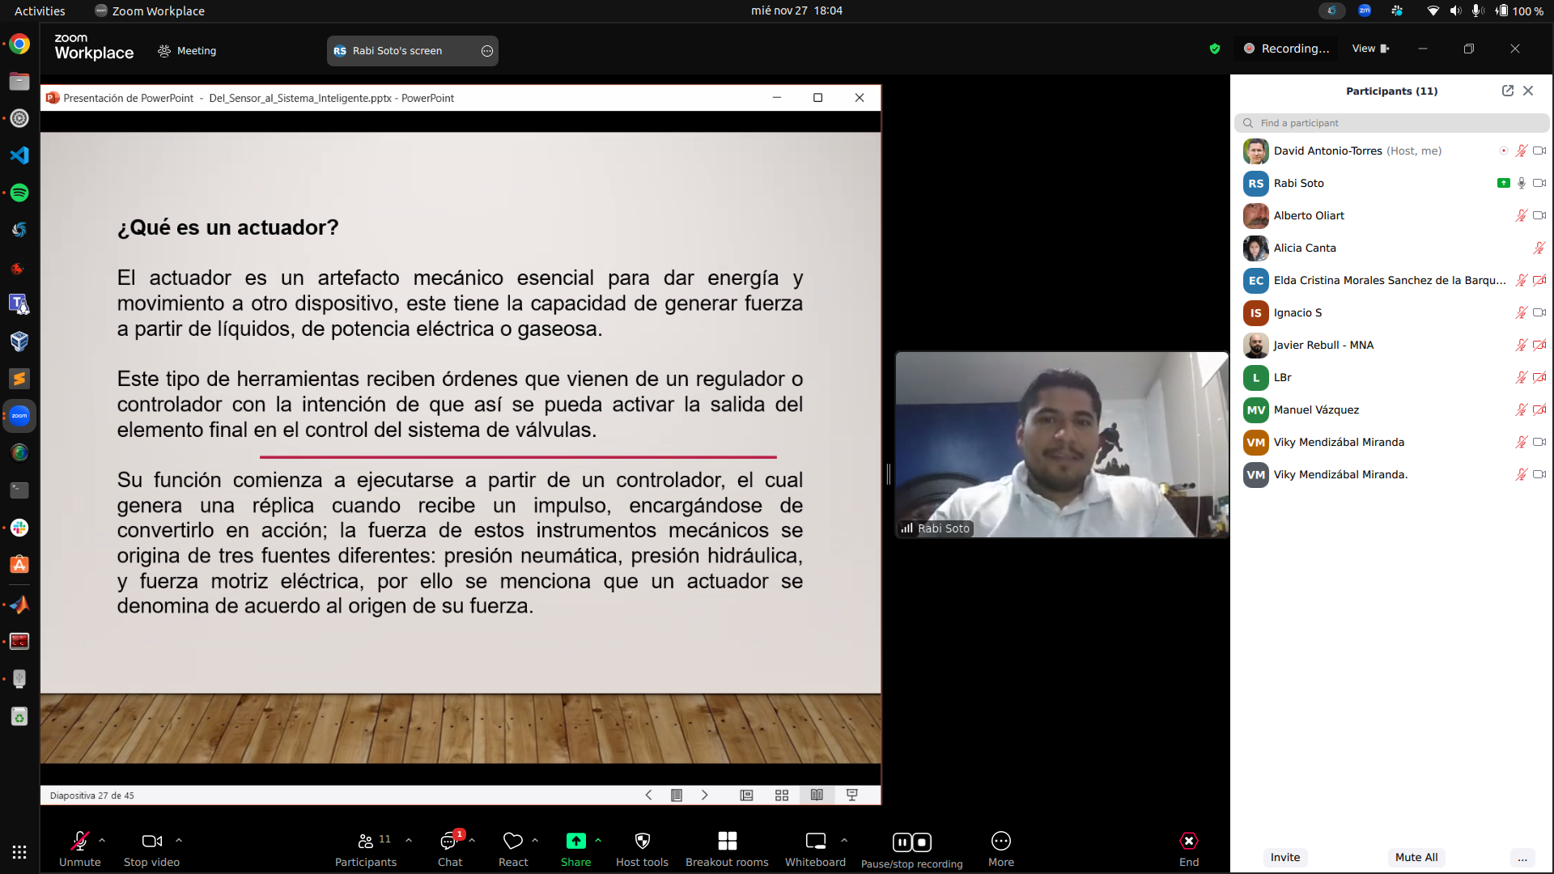Click the Unmute microphone icon
Viewport: 1554px width, 874px height.
tap(79, 842)
